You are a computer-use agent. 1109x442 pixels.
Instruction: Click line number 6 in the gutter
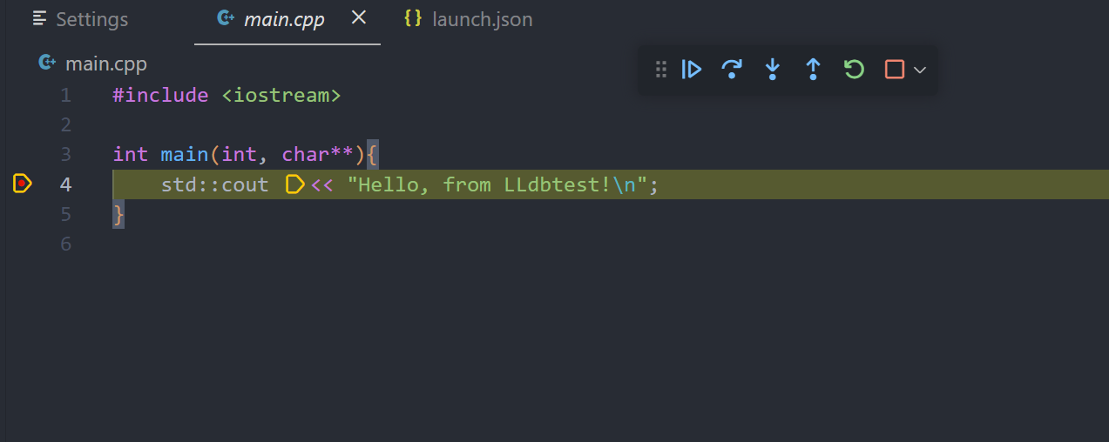pos(66,243)
